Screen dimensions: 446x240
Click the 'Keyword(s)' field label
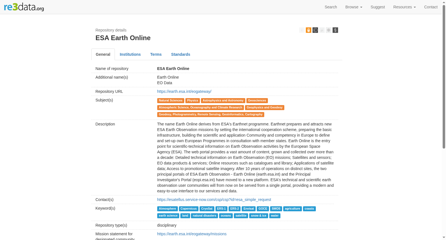coord(105,208)
